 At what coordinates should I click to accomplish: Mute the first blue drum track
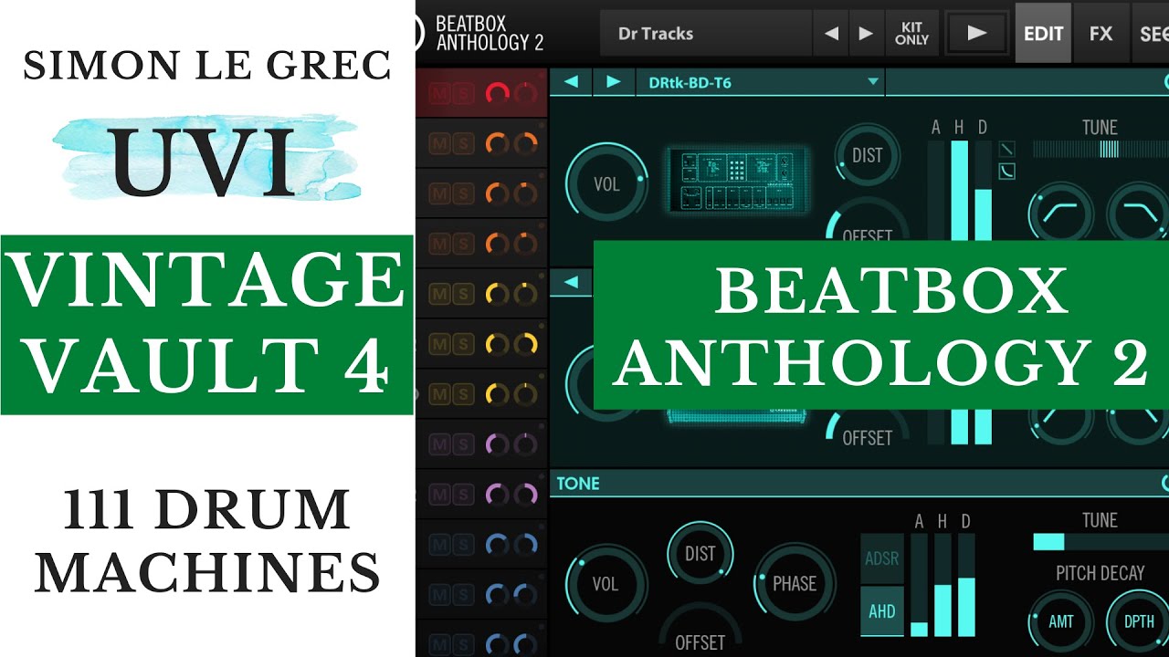pyautogui.click(x=439, y=545)
